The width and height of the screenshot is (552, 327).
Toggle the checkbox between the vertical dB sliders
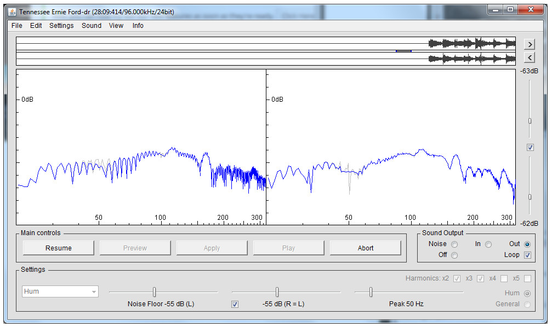click(x=530, y=147)
